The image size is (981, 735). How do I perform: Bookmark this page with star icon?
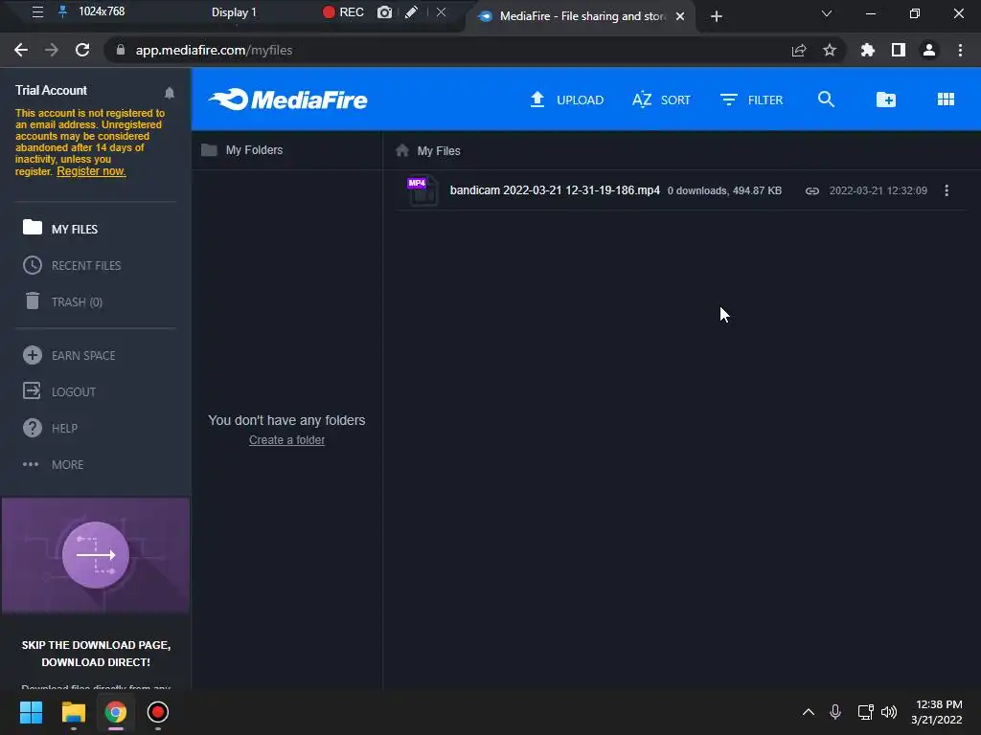[x=830, y=50]
